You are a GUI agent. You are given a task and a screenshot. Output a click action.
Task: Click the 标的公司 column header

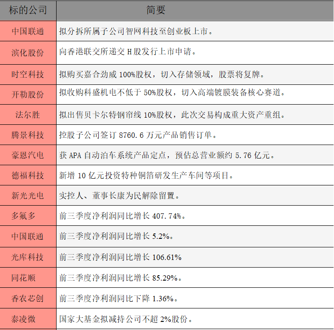28,10
